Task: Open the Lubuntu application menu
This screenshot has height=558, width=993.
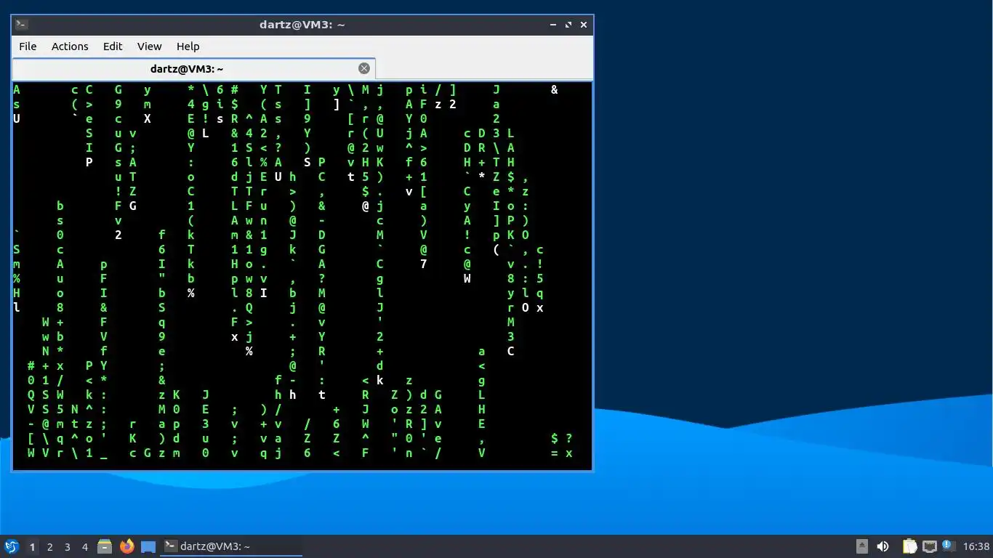Action: coord(12,546)
